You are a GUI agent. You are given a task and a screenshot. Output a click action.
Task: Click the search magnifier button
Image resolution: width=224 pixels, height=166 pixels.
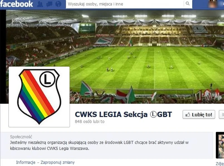(188, 4)
